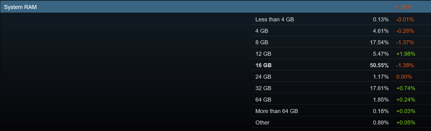Click the green +1.98% change value
The height and width of the screenshot is (131, 431).
coord(406,54)
